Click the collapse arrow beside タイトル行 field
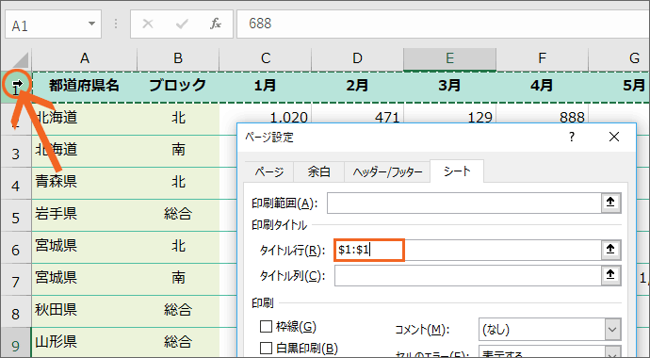 (610, 250)
